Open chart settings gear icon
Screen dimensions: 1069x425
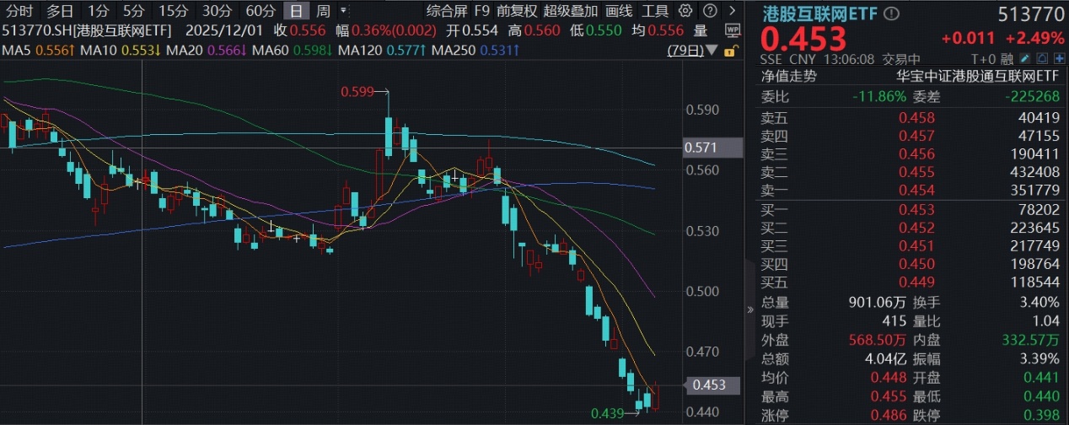point(685,11)
